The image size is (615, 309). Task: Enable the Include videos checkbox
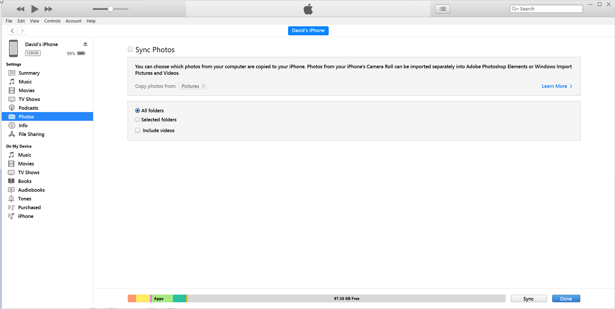[137, 130]
